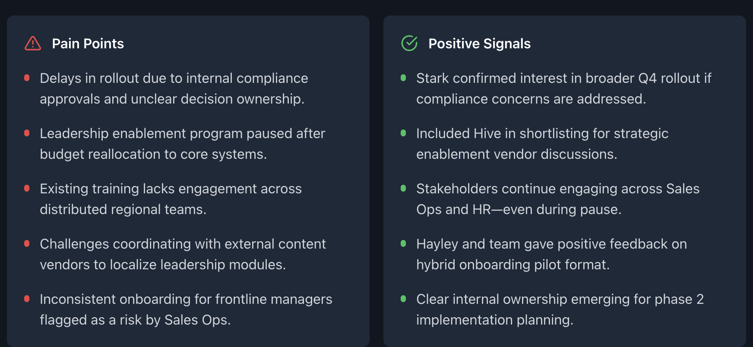Click red bullet beside leadership enablement item
This screenshot has height=347, width=753.
click(27, 133)
